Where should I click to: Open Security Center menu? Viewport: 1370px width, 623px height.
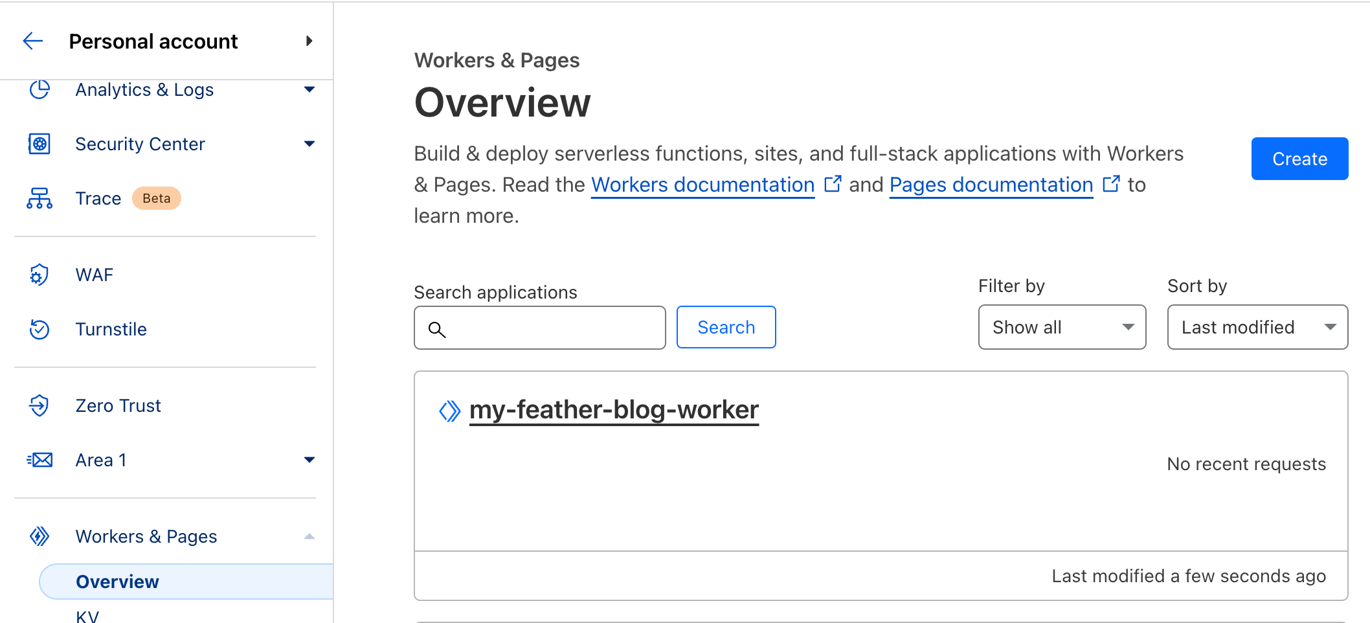140,144
